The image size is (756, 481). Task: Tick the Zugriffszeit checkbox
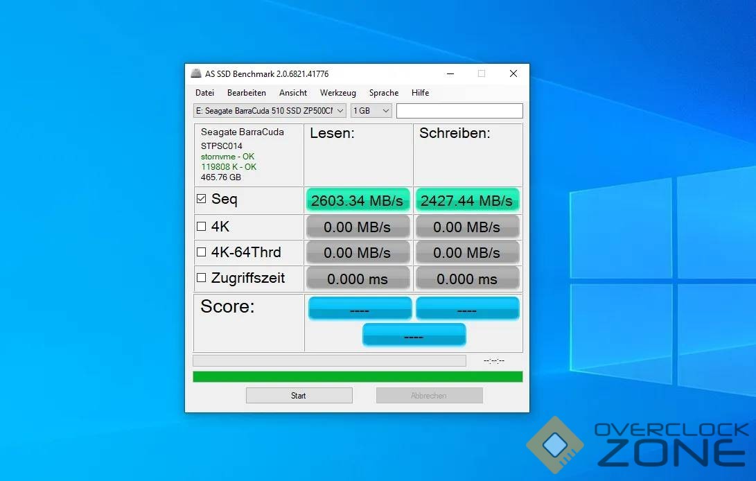[x=202, y=278]
